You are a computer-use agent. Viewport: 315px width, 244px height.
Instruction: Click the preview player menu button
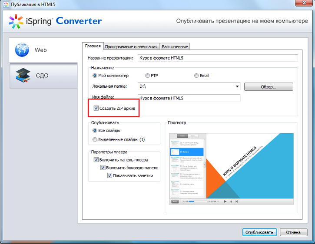(x=175, y=201)
